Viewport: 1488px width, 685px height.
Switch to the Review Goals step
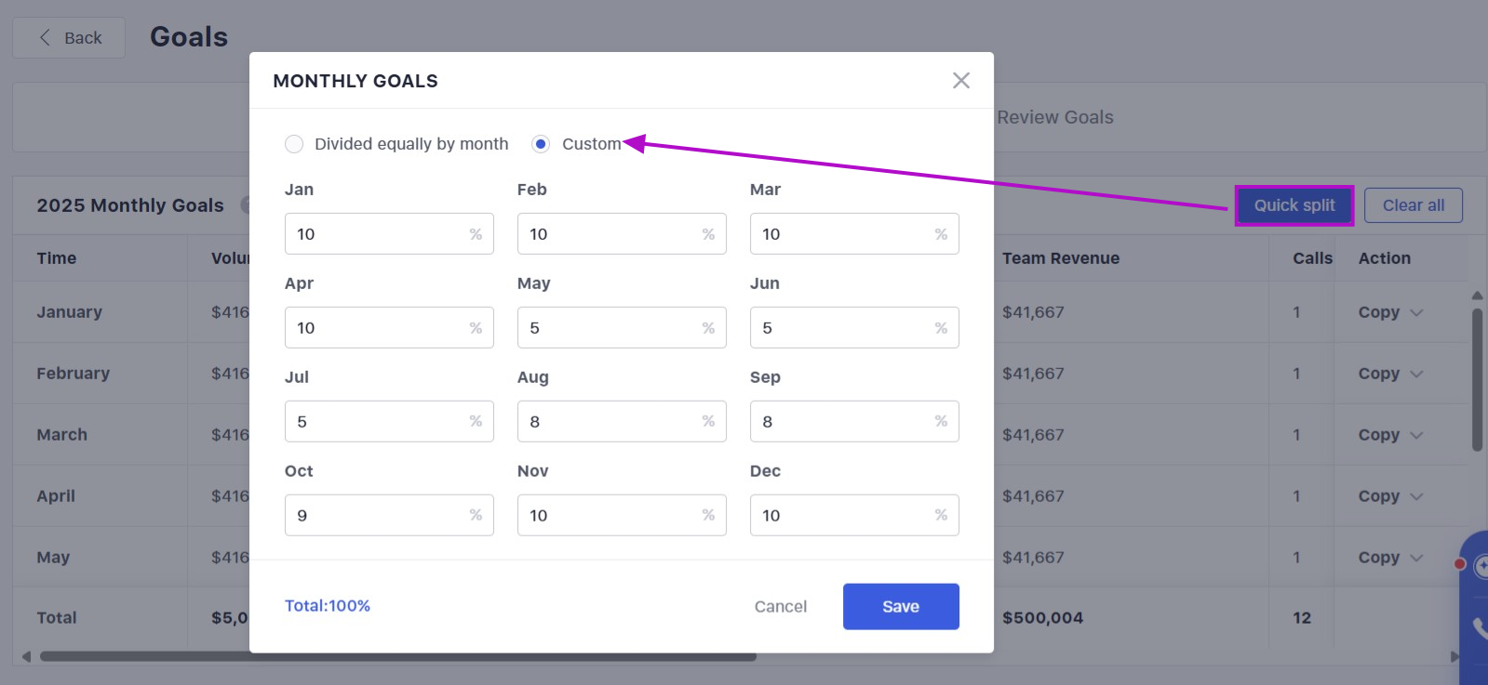1054,118
